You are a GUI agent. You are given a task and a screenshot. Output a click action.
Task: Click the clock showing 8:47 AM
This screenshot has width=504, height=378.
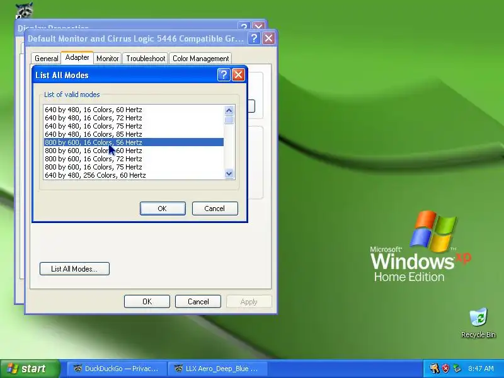481,369
